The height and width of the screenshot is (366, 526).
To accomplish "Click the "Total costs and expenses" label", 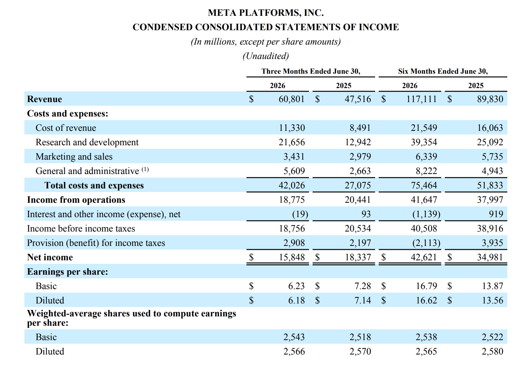I will click(94, 186).
